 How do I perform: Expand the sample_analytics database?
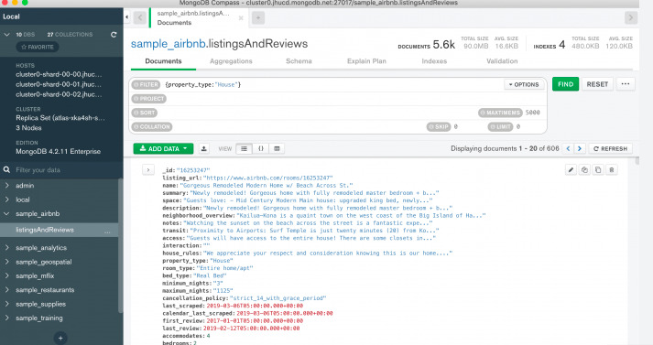click(6, 248)
